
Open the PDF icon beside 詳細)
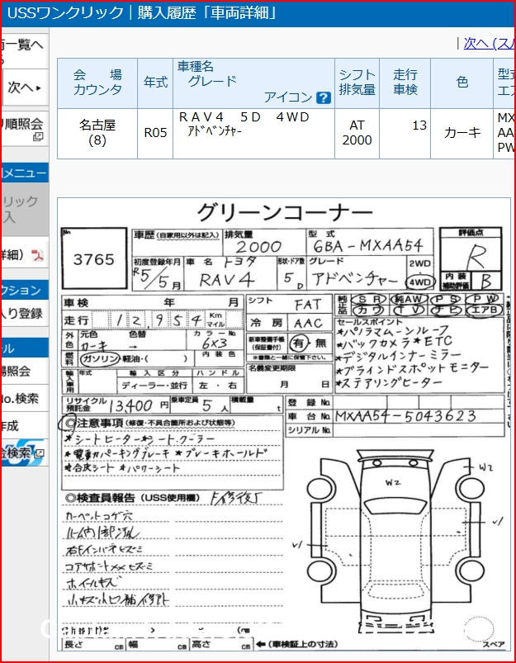click(38, 254)
